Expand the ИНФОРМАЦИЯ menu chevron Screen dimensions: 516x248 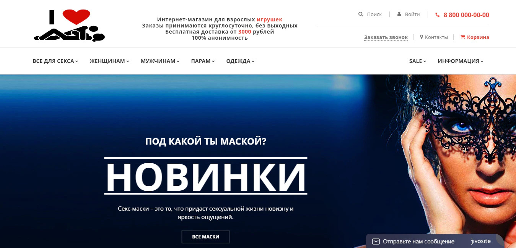click(482, 61)
